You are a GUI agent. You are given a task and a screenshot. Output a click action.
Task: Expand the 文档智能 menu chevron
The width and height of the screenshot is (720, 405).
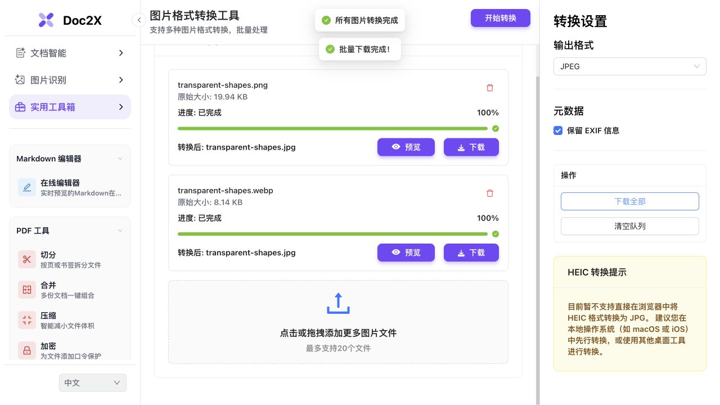pyautogui.click(x=121, y=53)
